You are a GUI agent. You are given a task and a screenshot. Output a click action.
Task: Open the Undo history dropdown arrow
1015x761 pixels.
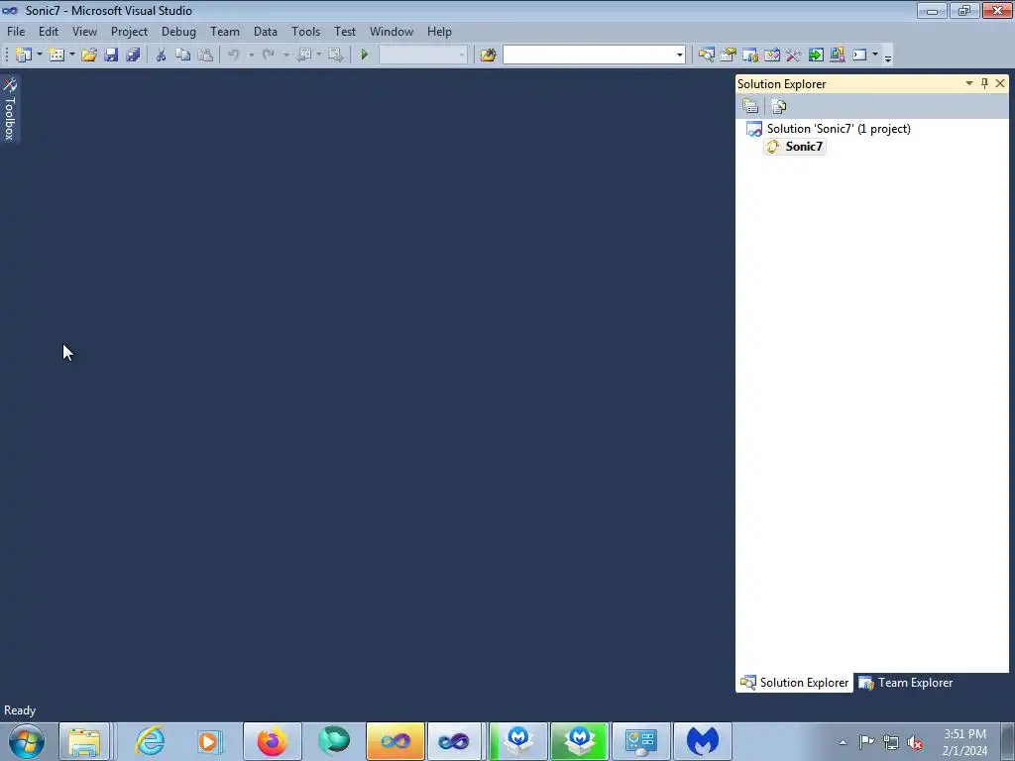click(x=251, y=55)
